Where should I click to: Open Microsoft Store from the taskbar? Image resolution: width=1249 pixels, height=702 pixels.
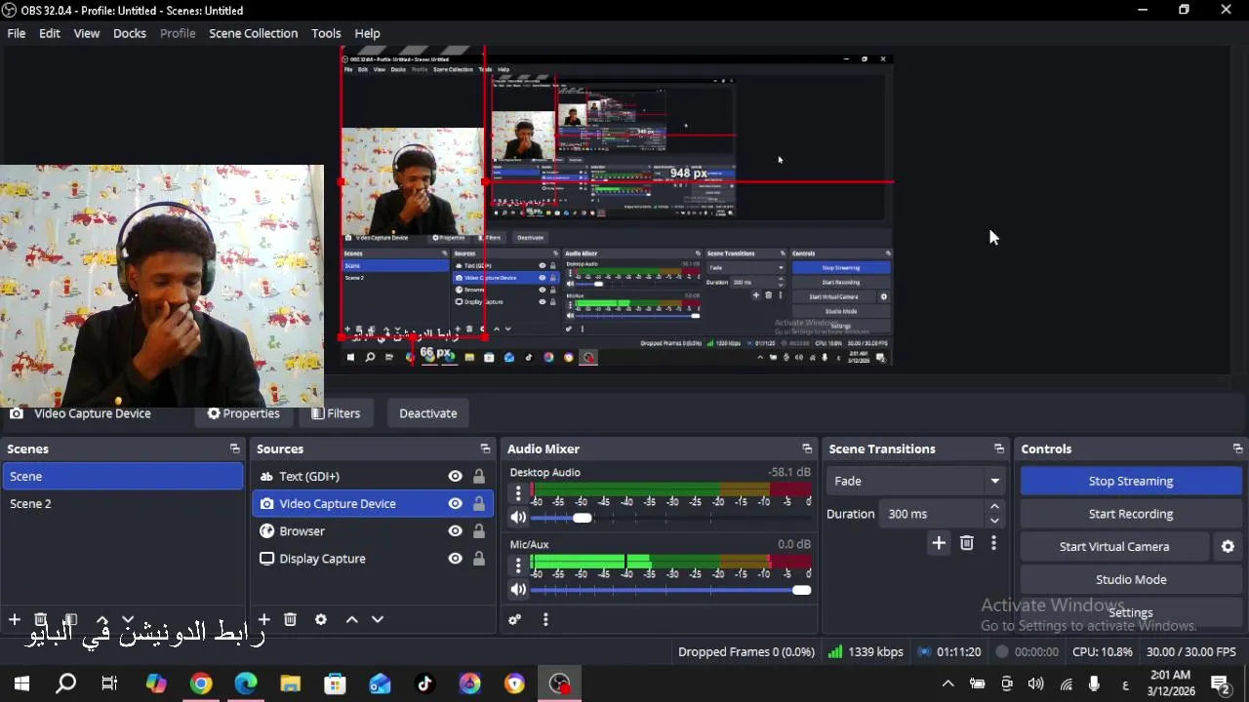(x=336, y=684)
